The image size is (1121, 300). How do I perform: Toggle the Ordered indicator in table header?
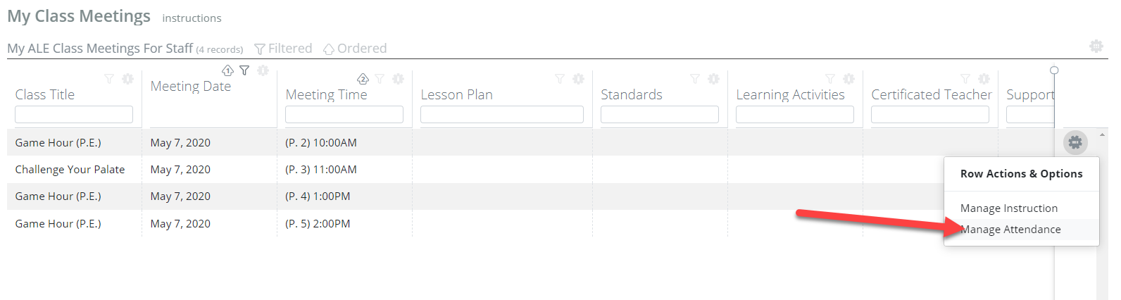coord(355,49)
